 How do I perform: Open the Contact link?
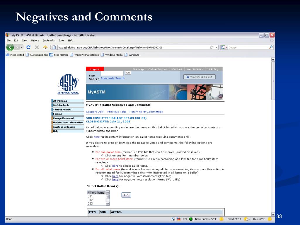pyautogui.click(x=177, y=69)
